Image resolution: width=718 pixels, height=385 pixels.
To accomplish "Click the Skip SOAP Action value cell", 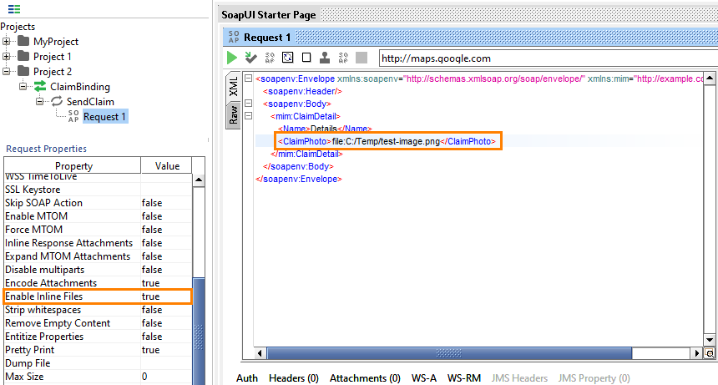I will tap(166, 203).
